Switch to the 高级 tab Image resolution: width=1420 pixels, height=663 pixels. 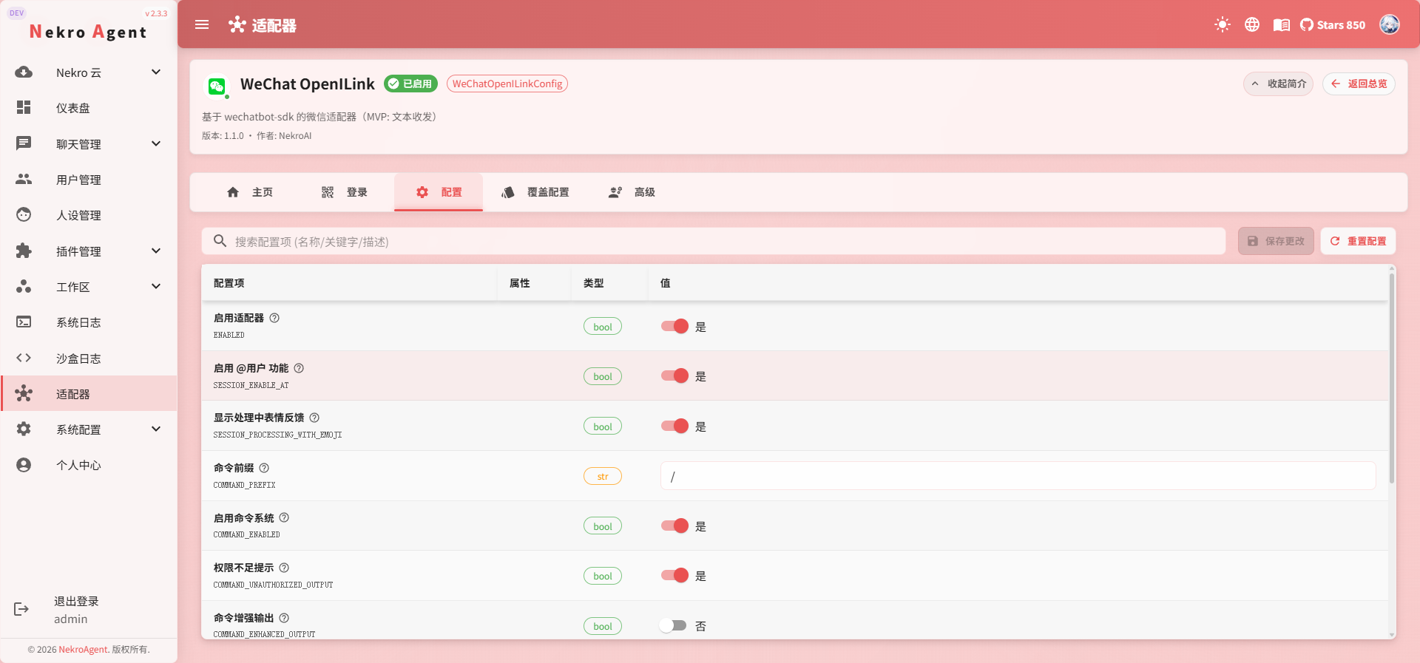coord(632,192)
